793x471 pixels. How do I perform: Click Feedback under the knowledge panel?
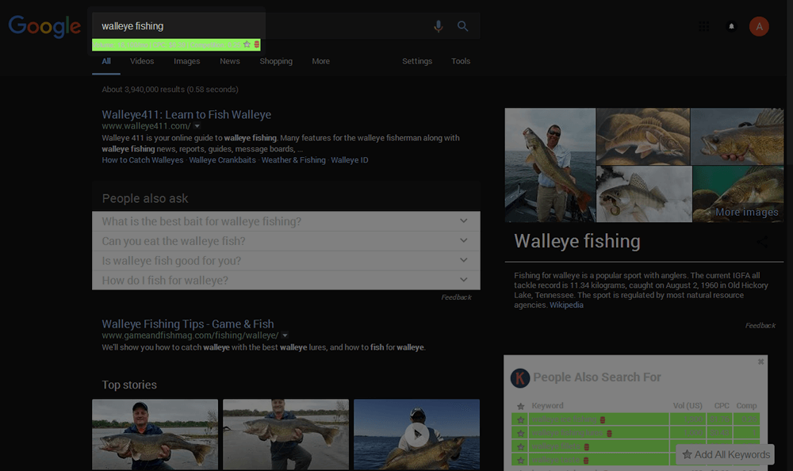pos(760,326)
